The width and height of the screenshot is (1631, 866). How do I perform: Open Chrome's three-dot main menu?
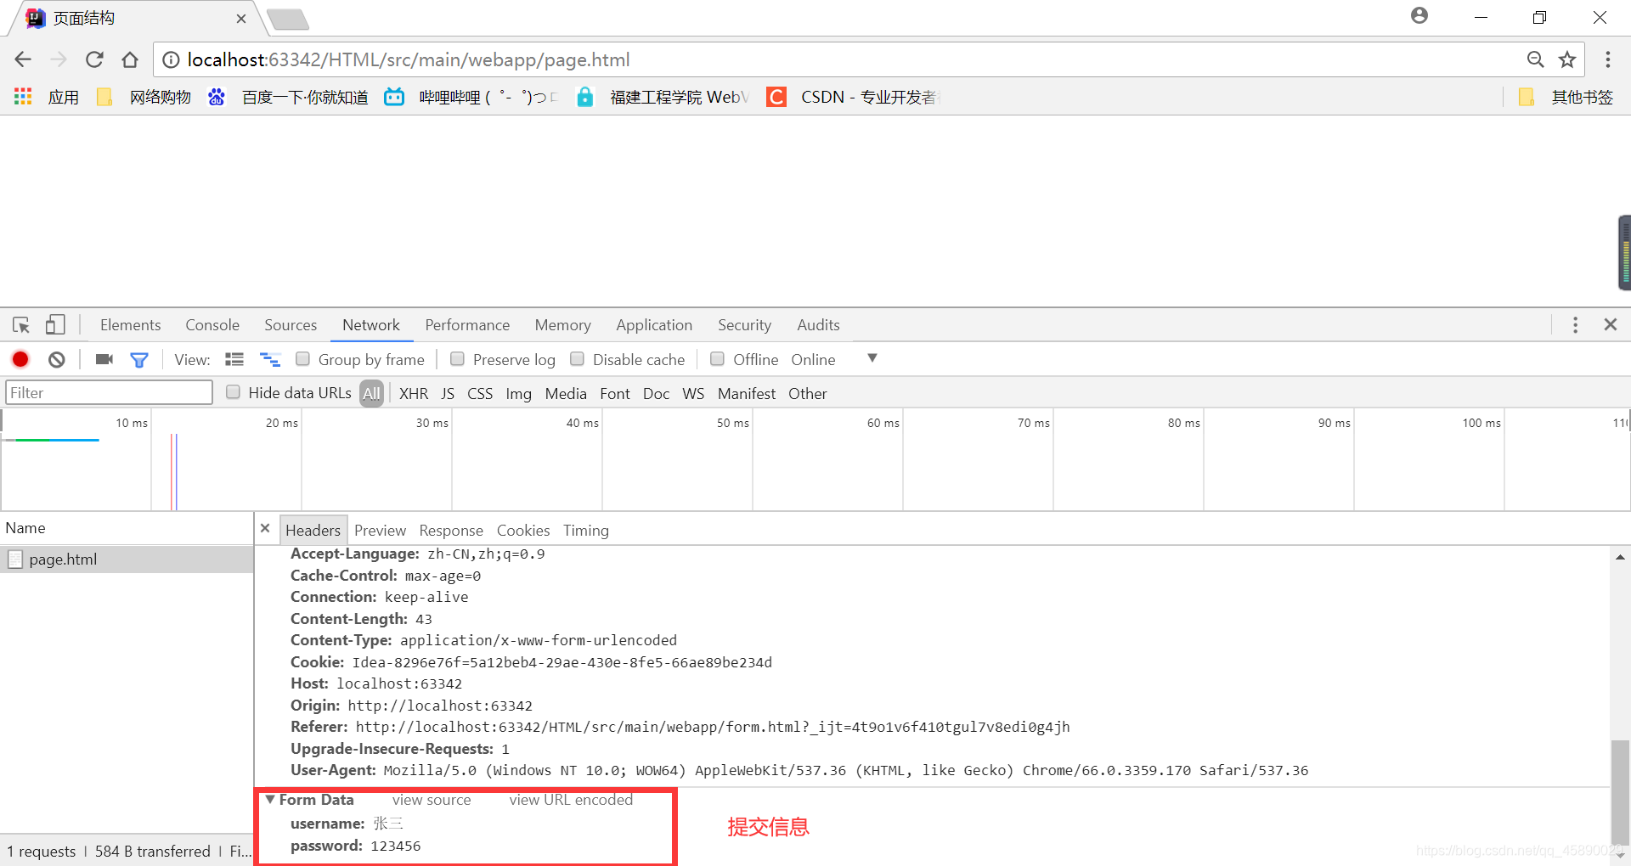(x=1607, y=59)
